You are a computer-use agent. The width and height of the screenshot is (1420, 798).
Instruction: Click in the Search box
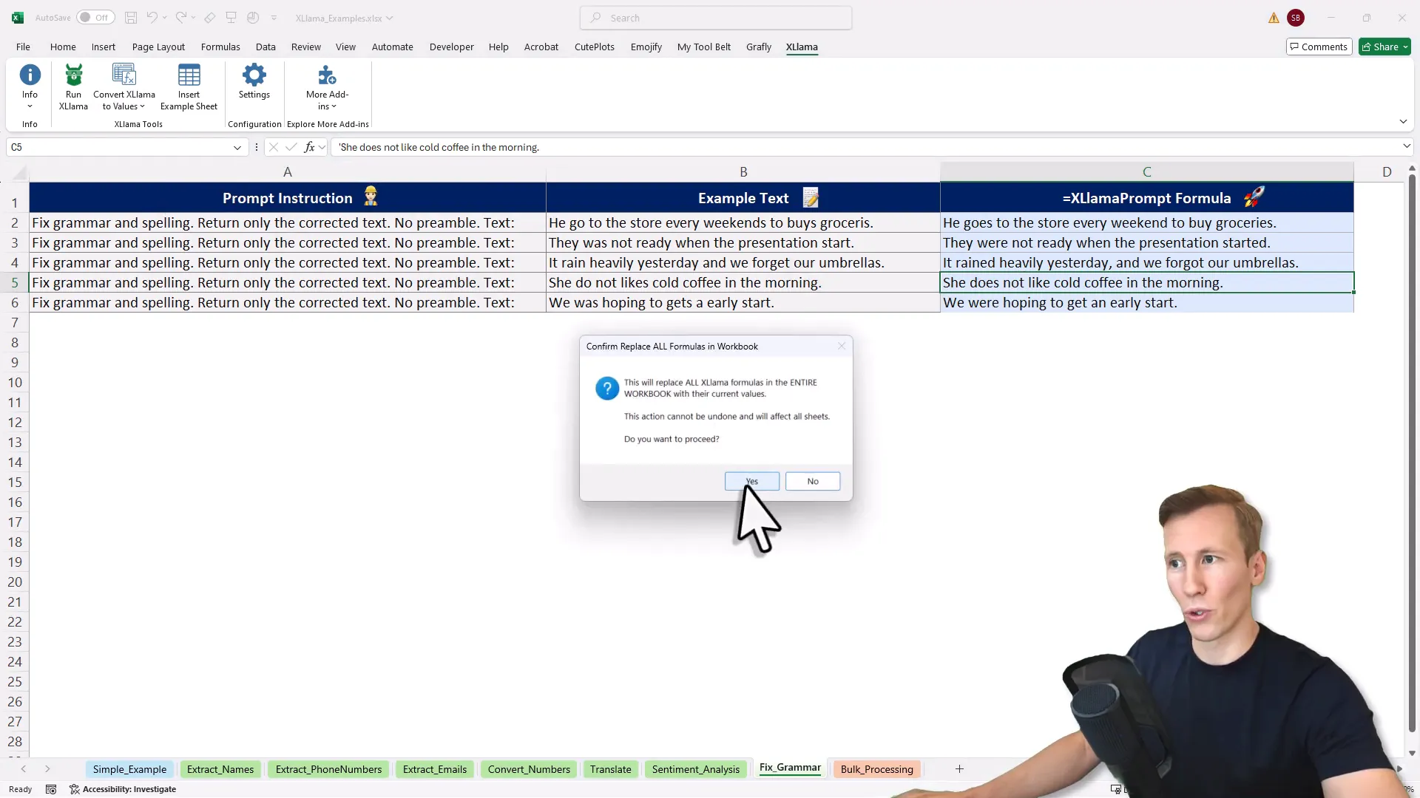pyautogui.click(x=716, y=18)
